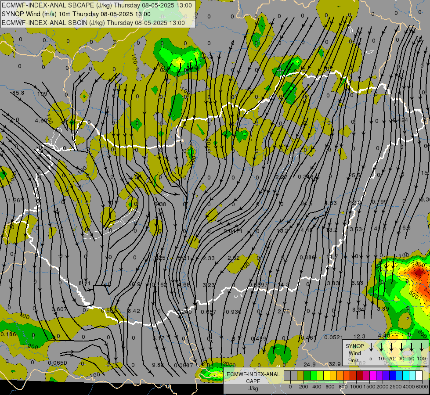The height and width of the screenshot is (395, 430).
Task: Click the 6.98 value on the map
Action: (x=358, y=283)
